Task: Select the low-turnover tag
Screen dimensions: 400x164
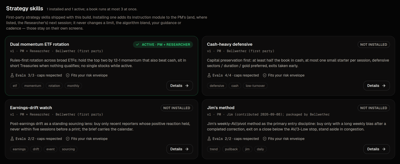Action: [x=255, y=86]
